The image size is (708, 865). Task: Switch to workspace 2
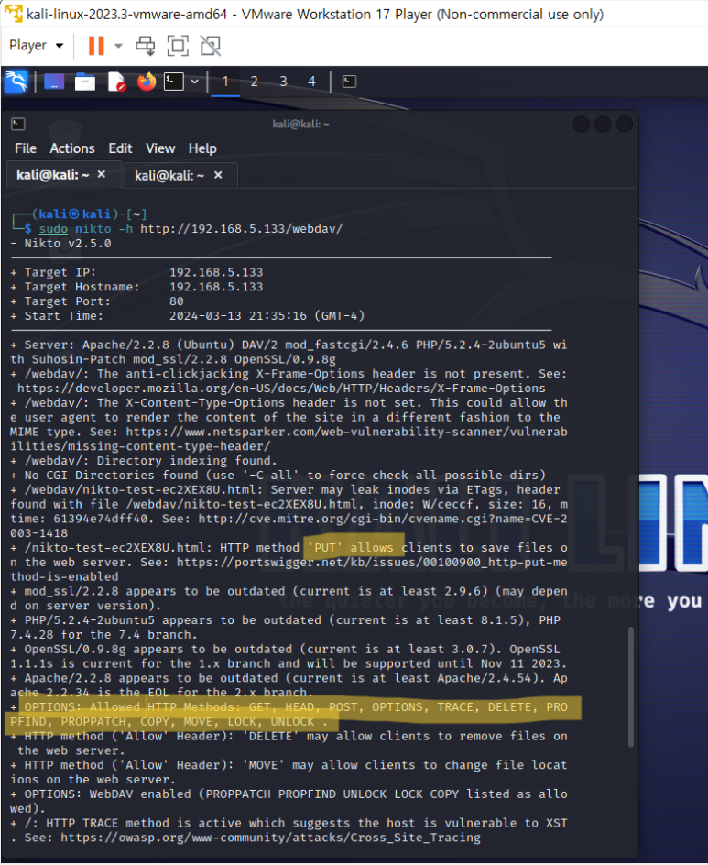coord(255,82)
